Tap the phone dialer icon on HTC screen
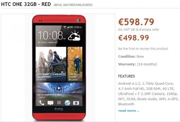The height and width of the screenshot is (122, 180). click(x=42, y=103)
